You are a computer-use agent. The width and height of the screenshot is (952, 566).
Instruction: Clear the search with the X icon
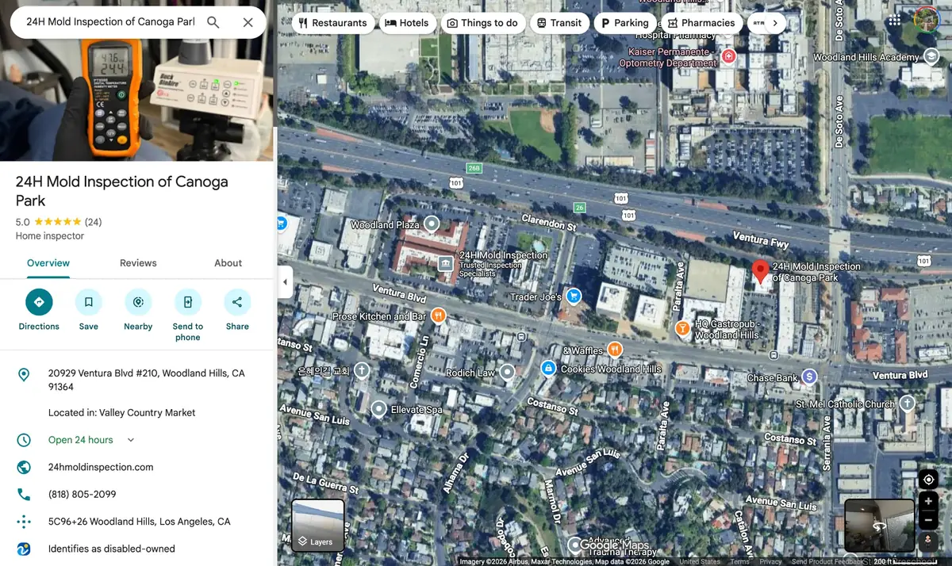248,22
